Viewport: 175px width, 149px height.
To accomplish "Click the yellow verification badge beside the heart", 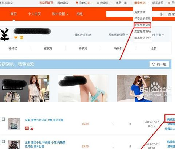I will click(x=21, y=38).
